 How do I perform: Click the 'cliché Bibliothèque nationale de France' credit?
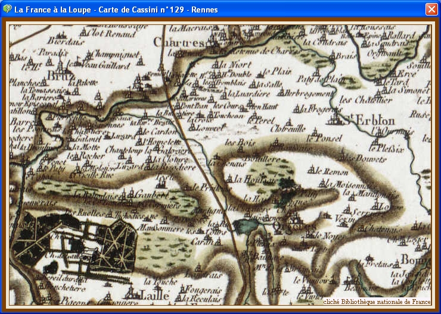(377, 302)
